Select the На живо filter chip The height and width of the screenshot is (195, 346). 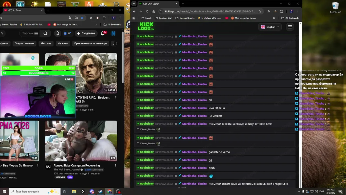point(63,43)
